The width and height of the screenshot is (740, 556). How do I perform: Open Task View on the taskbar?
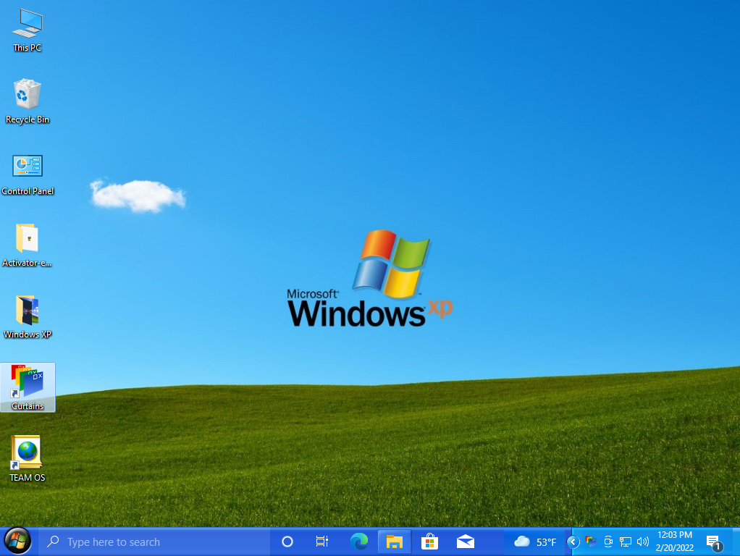[322, 542]
